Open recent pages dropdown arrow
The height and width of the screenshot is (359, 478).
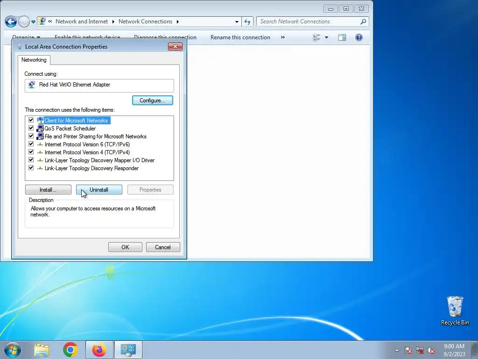click(33, 22)
